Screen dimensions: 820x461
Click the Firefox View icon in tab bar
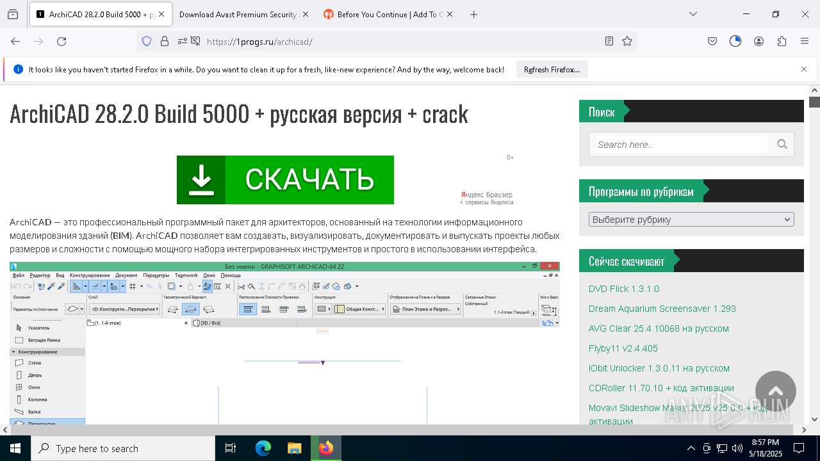(x=13, y=14)
